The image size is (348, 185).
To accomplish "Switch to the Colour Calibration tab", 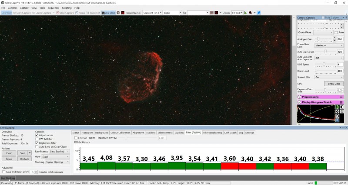I will pyautogui.click(x=120, y=133).
